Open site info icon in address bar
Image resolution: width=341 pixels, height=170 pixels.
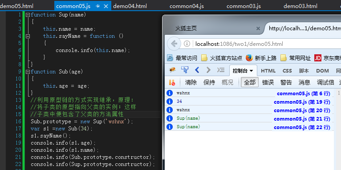click(x=187, y=44)
